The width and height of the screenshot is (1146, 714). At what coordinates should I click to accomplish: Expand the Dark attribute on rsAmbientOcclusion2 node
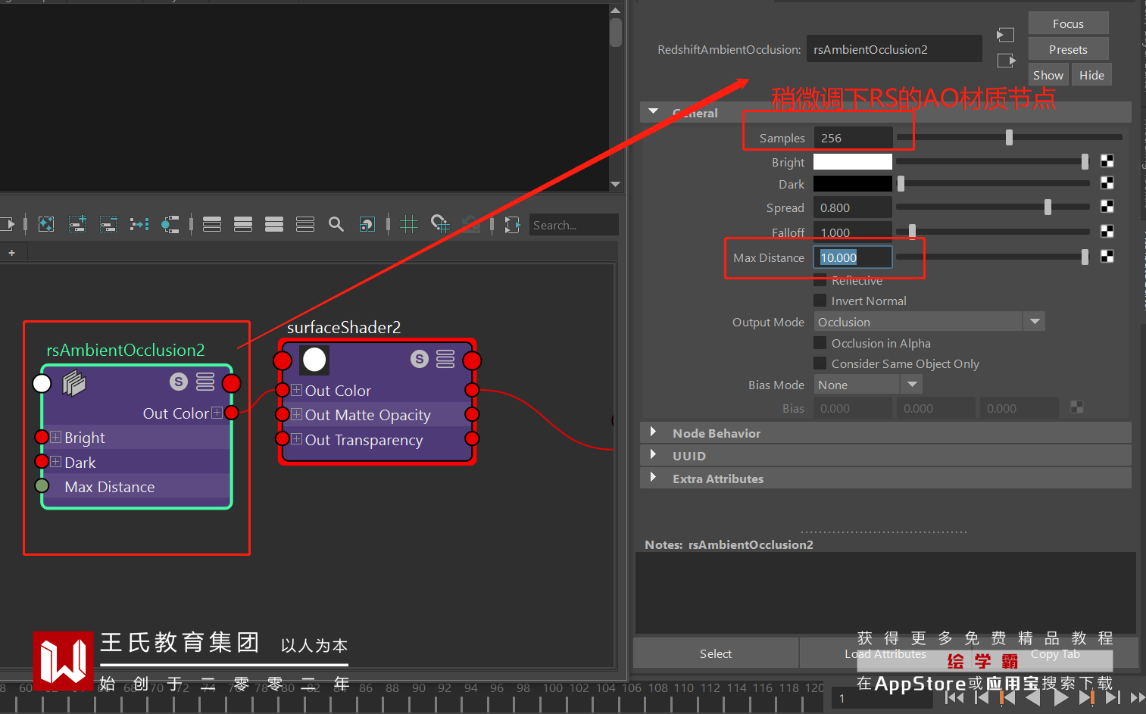click(55, 462)
